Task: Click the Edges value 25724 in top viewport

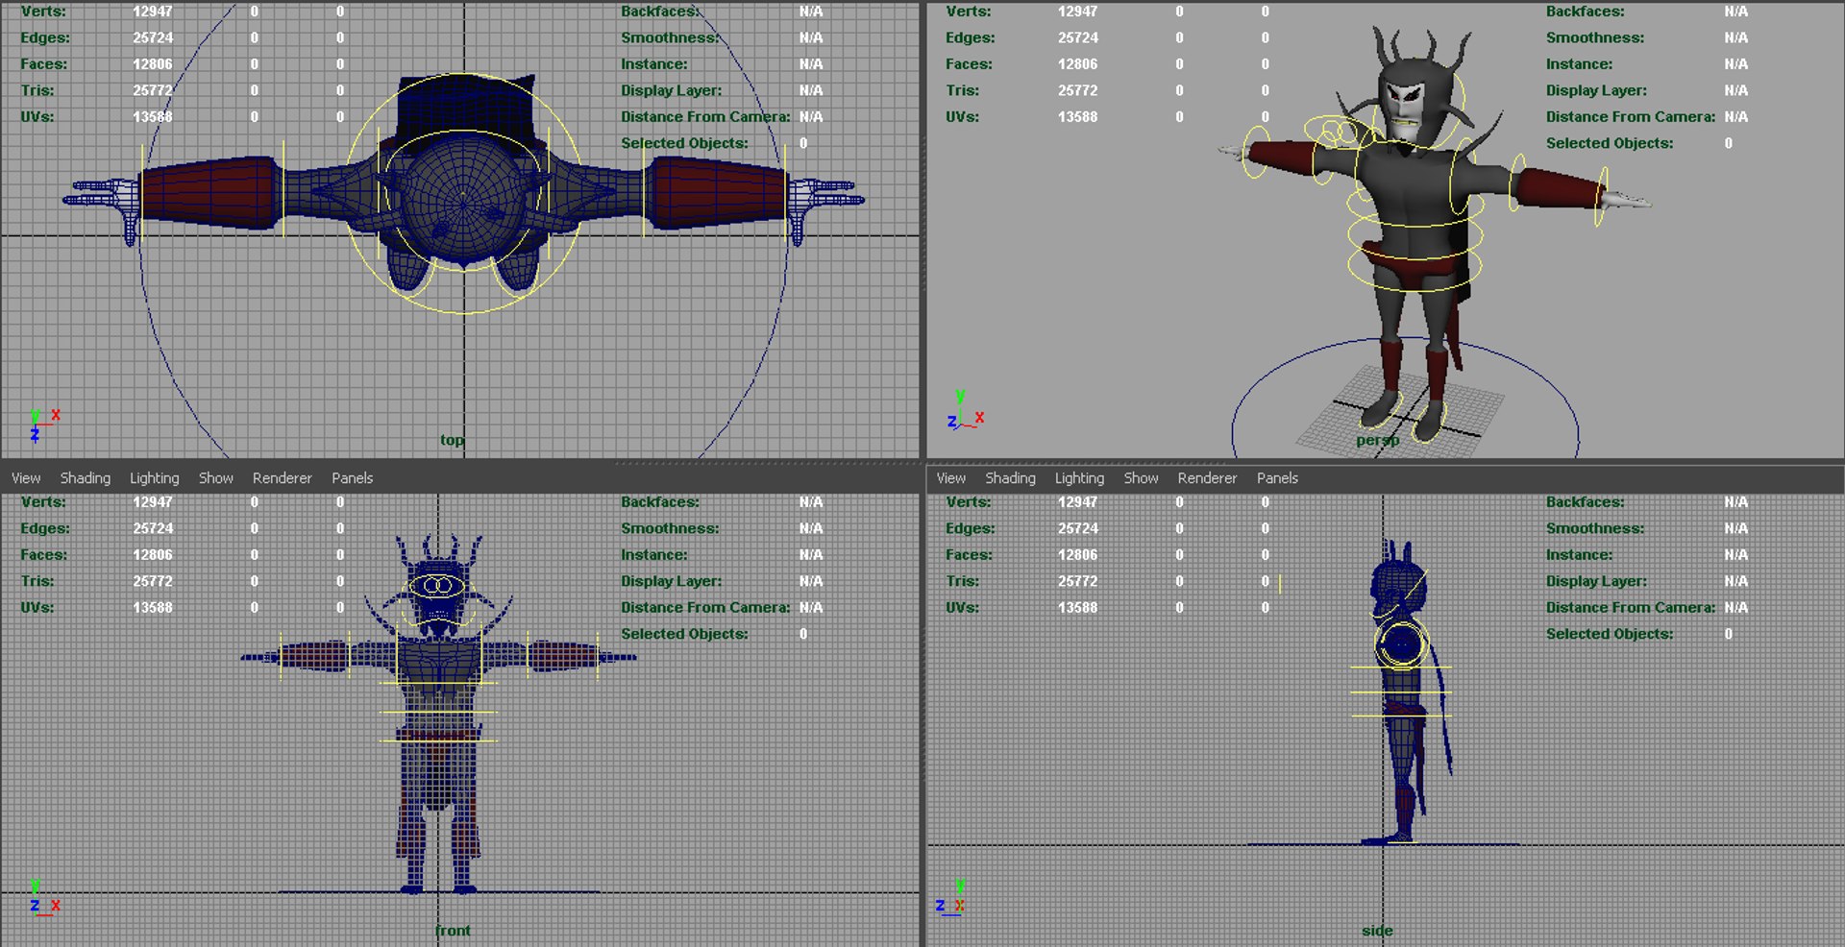Action: pyautogui.click(x=153, y=37)
